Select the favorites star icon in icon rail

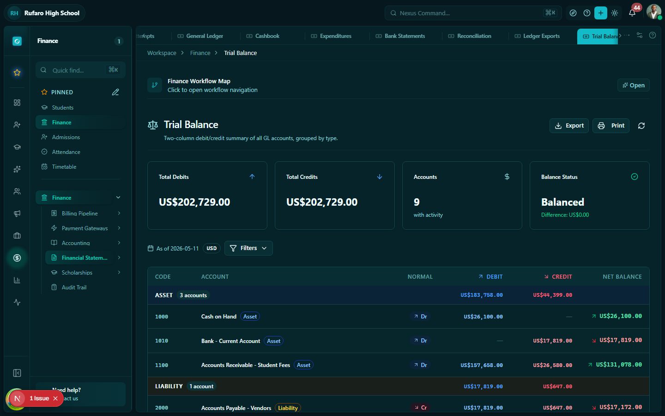pyautogui.click(x=17, y=73)
